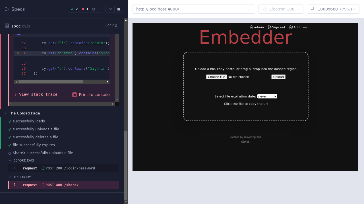This screenshot has height=204, width=364.
Task: Open the Electron 106 browser dropdown
Action: [x=281, y=9]
